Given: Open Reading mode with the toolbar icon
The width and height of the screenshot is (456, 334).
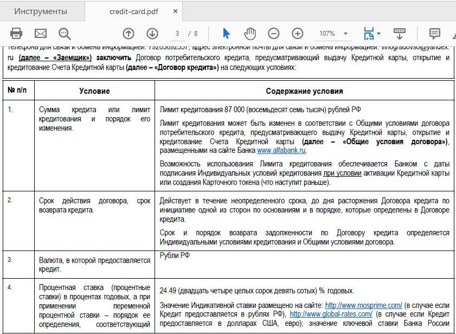Looking at the screenshot, I should click(400, 33).
